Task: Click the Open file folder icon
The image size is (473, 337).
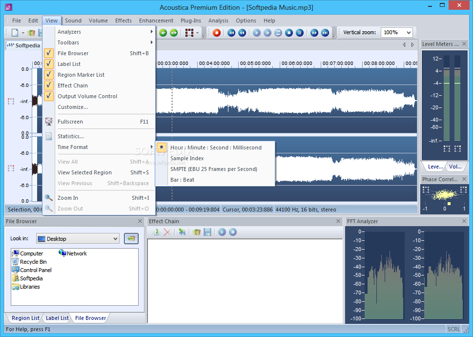Action: (x=31, y=33)
